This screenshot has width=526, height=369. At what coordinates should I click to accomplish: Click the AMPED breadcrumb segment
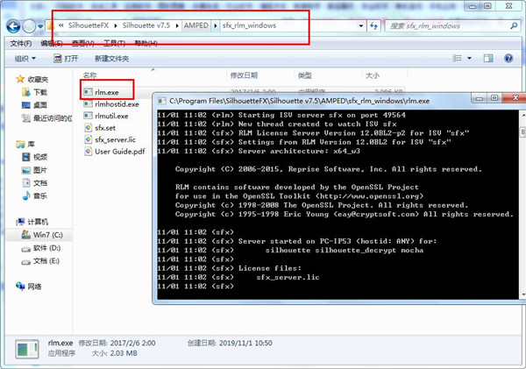tap(195, 25)
